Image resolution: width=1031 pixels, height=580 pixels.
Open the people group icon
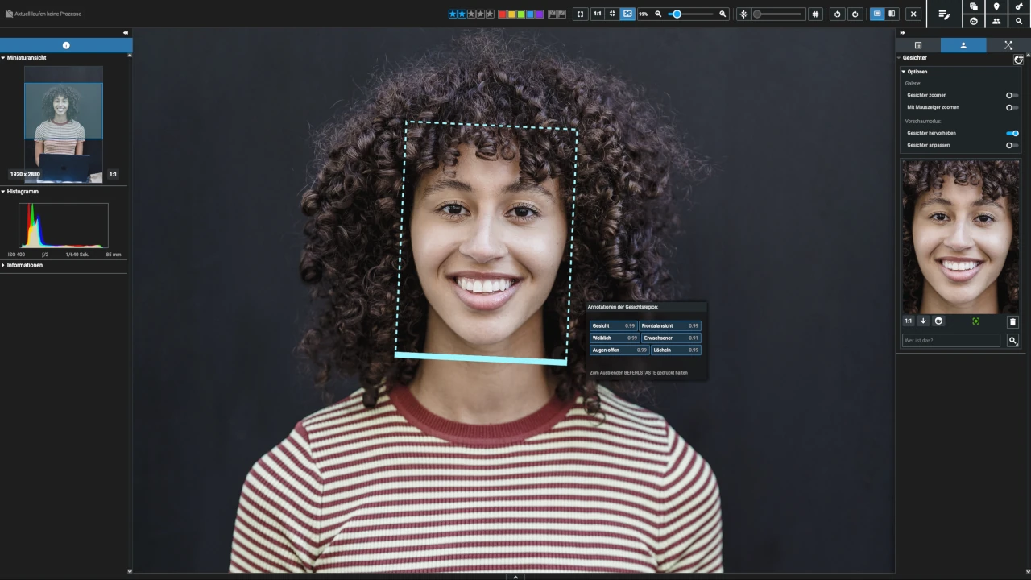point(996,21)
